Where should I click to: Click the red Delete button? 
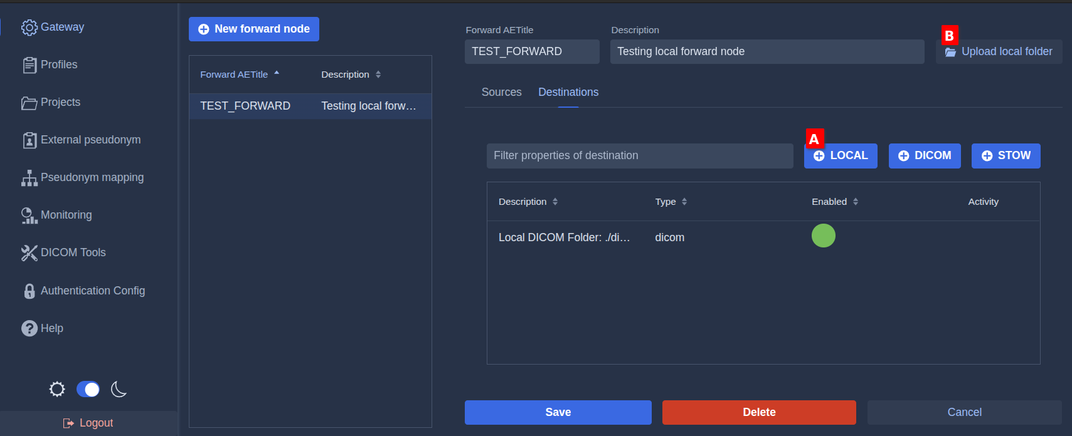point(758,412)
